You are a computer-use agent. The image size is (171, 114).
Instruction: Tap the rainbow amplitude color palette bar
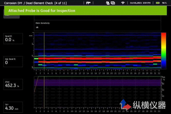click(164, 51)
